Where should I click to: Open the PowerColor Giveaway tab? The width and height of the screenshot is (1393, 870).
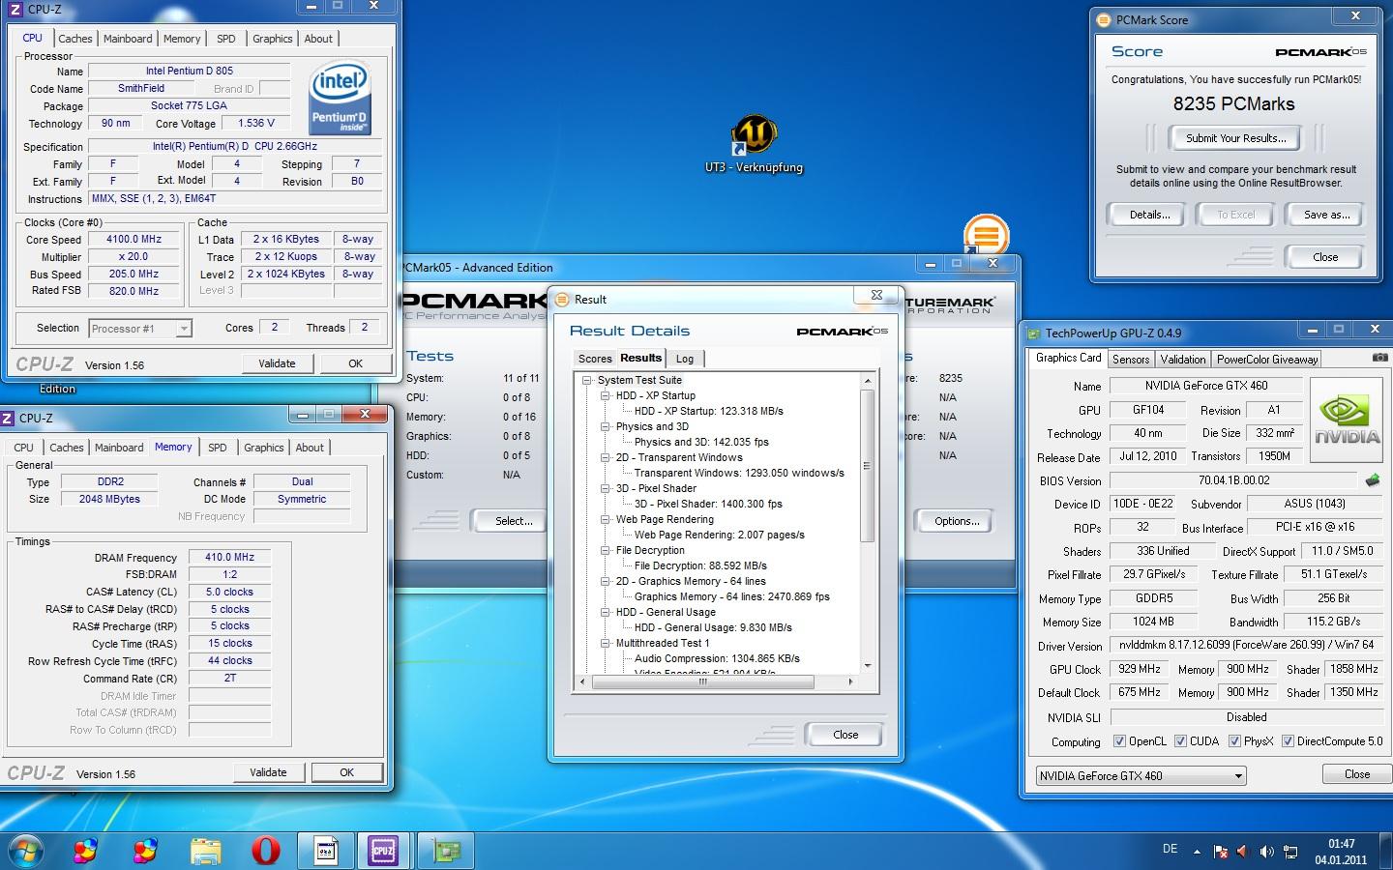(x=1267, y=359)
